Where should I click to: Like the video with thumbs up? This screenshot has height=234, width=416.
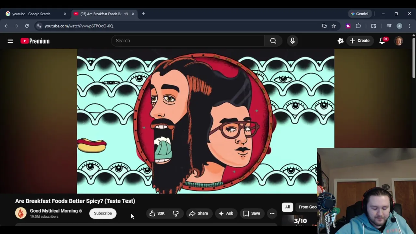(157, 213)
